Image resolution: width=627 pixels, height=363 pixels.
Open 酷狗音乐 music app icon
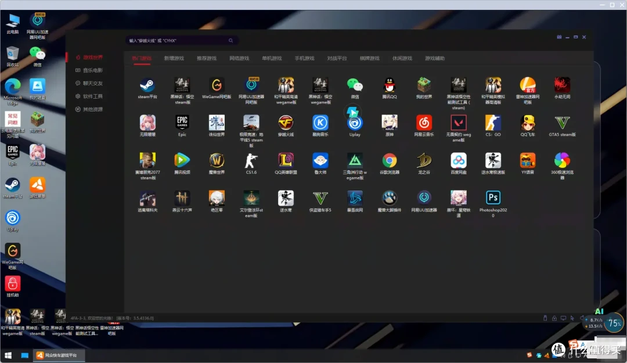coord(320,123)
